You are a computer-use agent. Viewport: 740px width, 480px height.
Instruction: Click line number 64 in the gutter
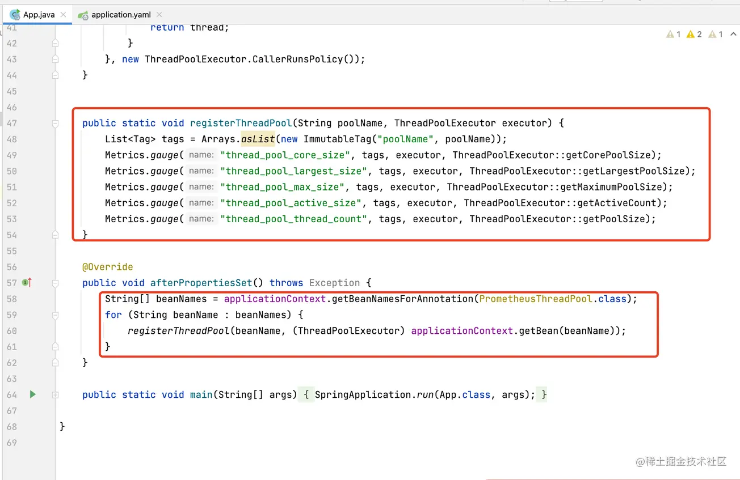coord(11,394)
